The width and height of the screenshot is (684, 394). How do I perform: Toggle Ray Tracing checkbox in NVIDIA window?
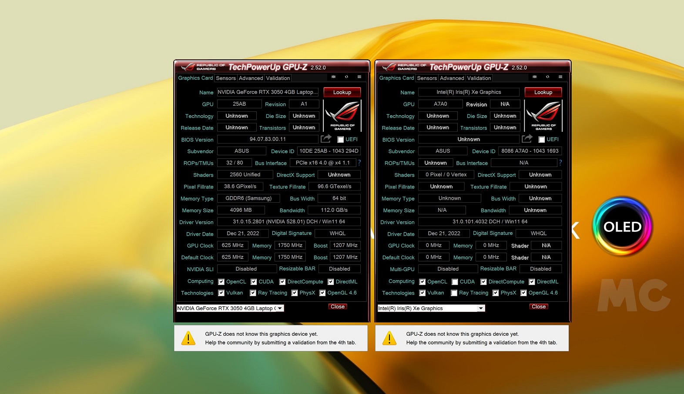tap(253, 293)
